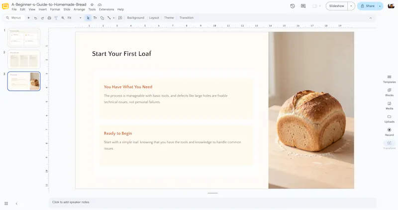This screenshot has height=210, width=398.
Task: Click the speaker notes resize handle
Action: [x=212, y=193]
